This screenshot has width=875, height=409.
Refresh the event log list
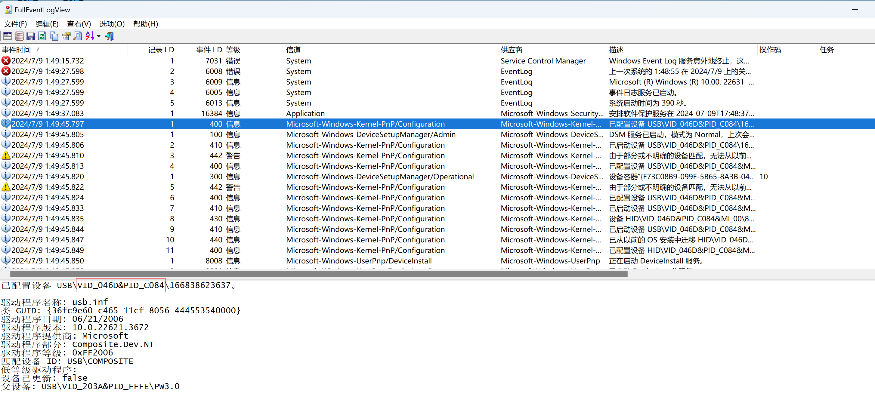[42, 36]
